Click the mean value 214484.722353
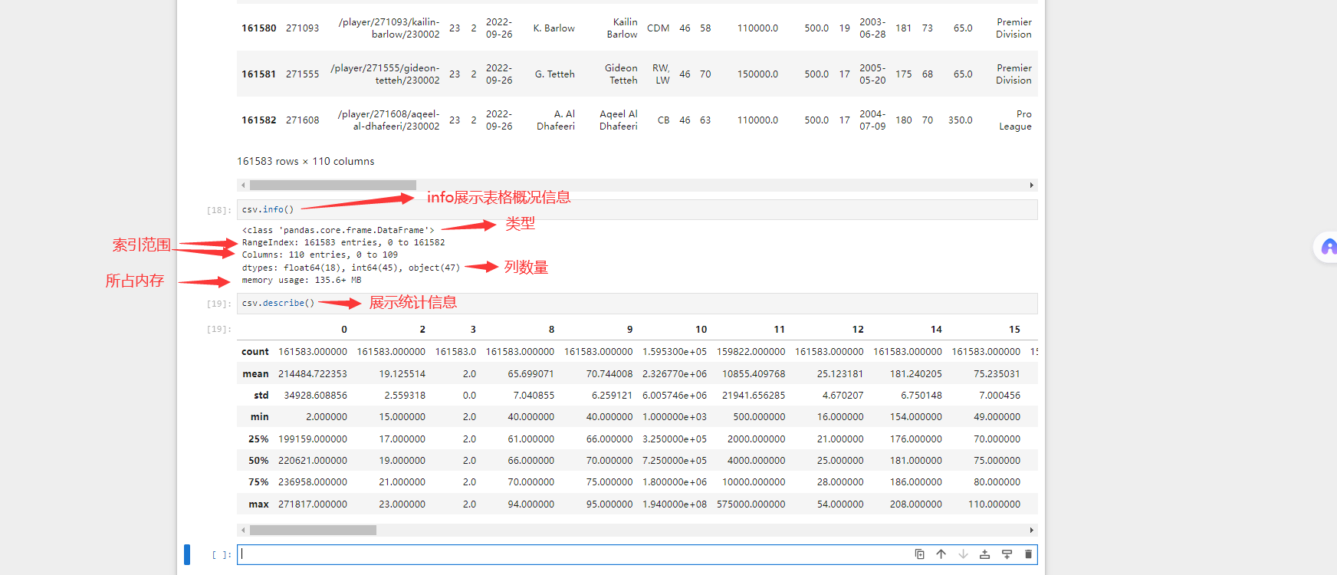The width and height of the screenshot is (1337, 575). point(313,374)
